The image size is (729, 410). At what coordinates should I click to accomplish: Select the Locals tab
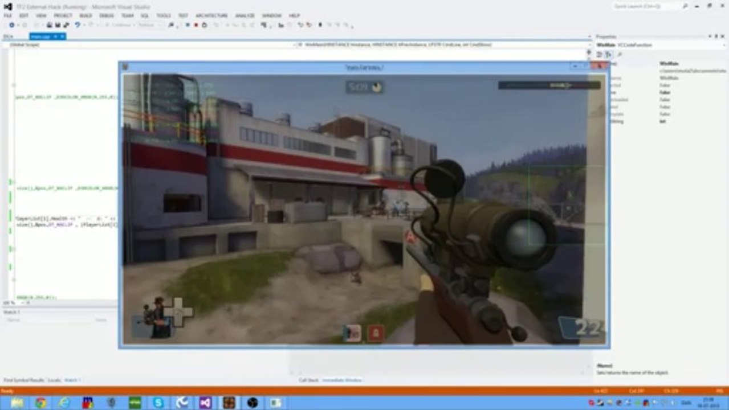point(54,380)
